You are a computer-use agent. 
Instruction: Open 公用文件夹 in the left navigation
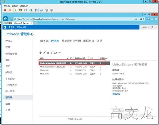point(11,85)
